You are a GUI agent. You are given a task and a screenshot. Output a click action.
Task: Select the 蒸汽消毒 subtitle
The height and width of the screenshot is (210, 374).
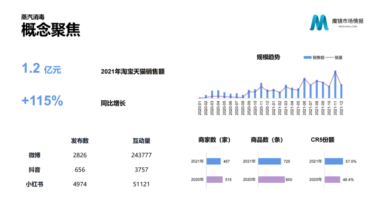coord(33,17)
